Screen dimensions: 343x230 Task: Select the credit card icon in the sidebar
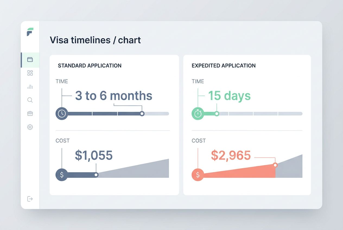30,113
